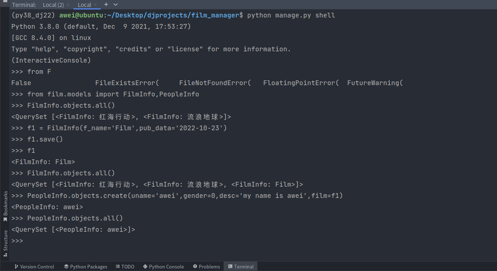Toggle the Terminal tool window button

[x=241, y=267]
